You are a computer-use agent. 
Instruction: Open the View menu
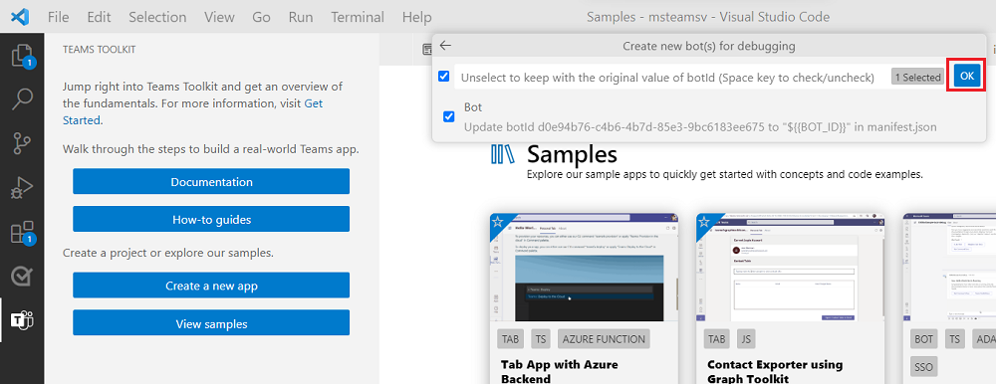click(x=220, y=17)
